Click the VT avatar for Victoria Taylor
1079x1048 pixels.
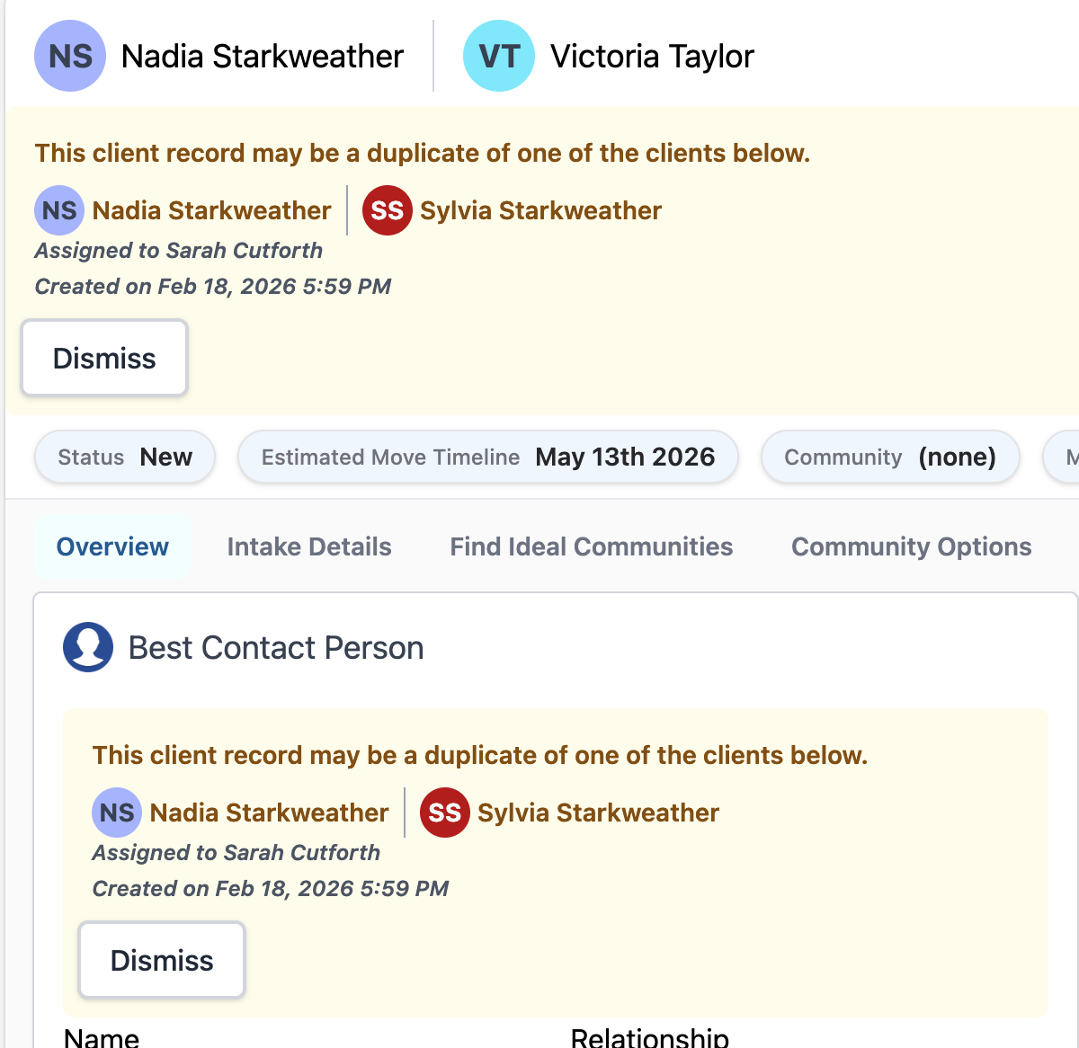pyautogui.click(x=499, y=56)
